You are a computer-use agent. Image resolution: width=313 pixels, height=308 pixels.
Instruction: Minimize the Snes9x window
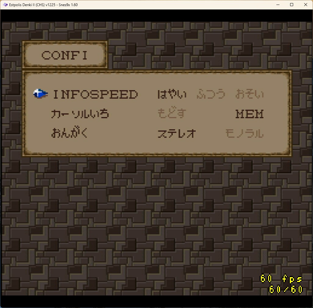278,5
